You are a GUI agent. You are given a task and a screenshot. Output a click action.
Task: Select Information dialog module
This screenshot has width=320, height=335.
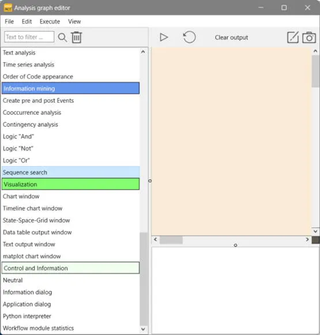tap(71, 292)
